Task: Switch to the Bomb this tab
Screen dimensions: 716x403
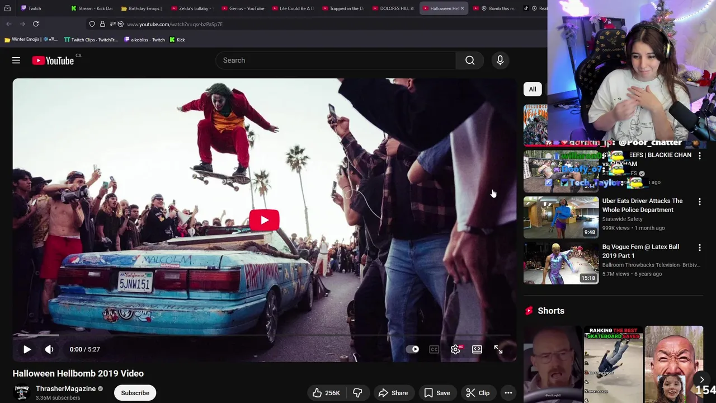Action: tap(497, 8)
